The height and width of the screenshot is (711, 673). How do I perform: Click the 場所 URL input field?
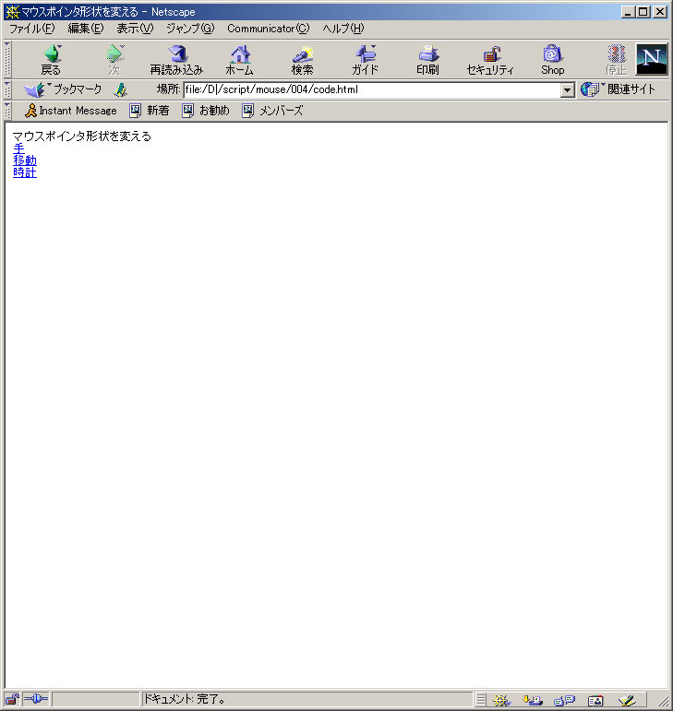click(372, 89)
